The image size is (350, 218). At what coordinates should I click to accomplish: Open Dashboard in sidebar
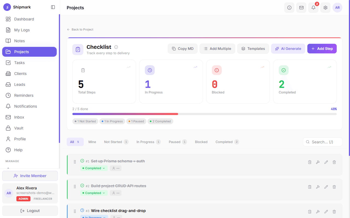click(30, 19)
